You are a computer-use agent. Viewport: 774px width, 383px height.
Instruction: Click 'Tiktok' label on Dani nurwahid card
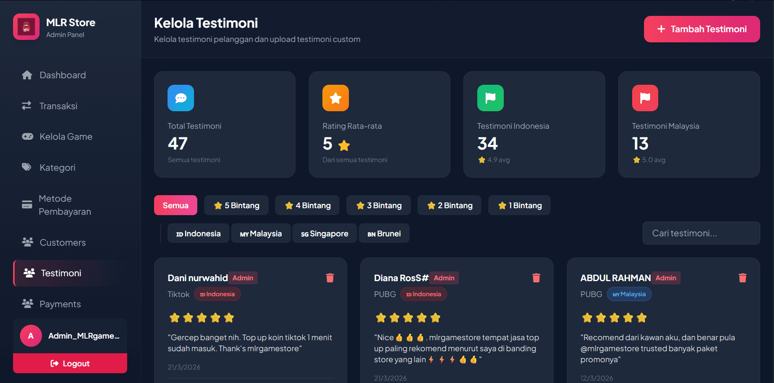point(179,294)
